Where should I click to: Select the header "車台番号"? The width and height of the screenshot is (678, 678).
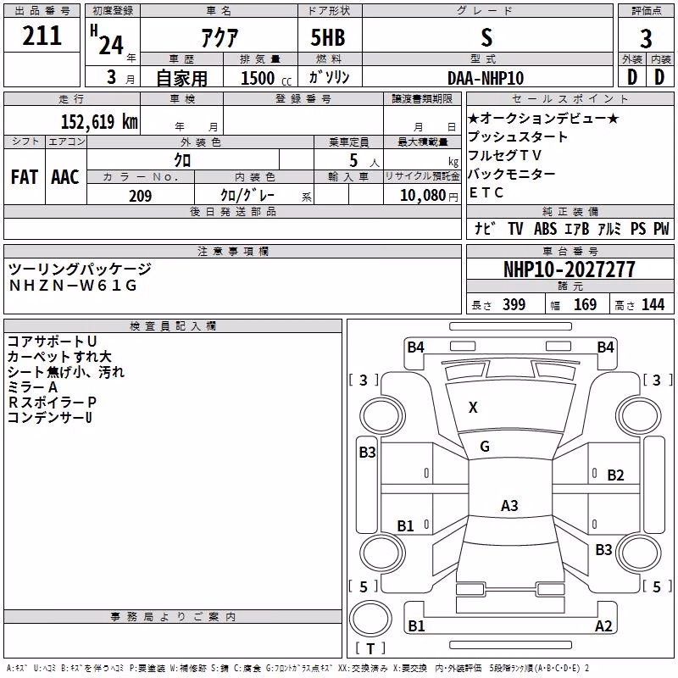(x=570, y=251)
